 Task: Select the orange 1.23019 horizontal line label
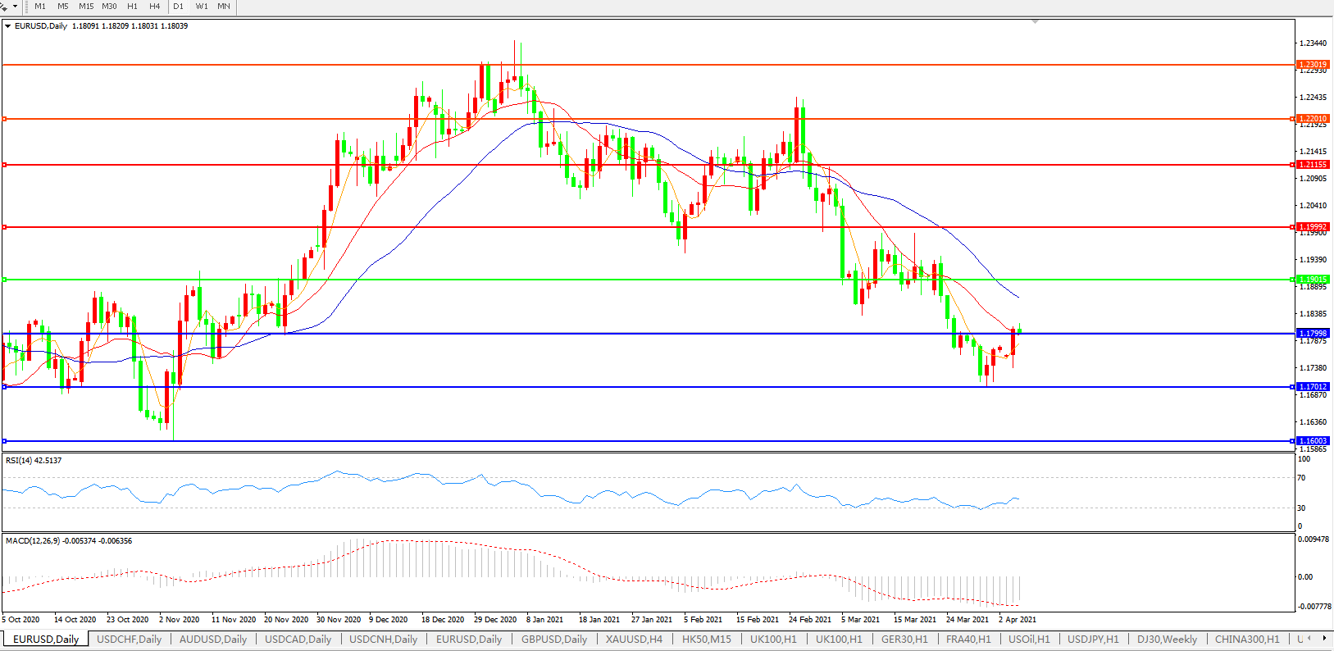pyautogui.click(x=1313, y=65)
